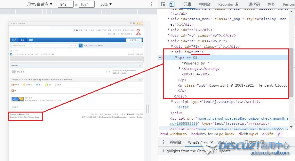Select the ::after pseudo-element row

click(x=181, y=107)
